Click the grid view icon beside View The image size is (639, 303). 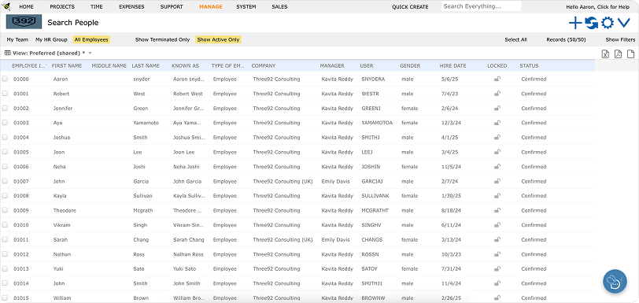(x=7, y=53)
